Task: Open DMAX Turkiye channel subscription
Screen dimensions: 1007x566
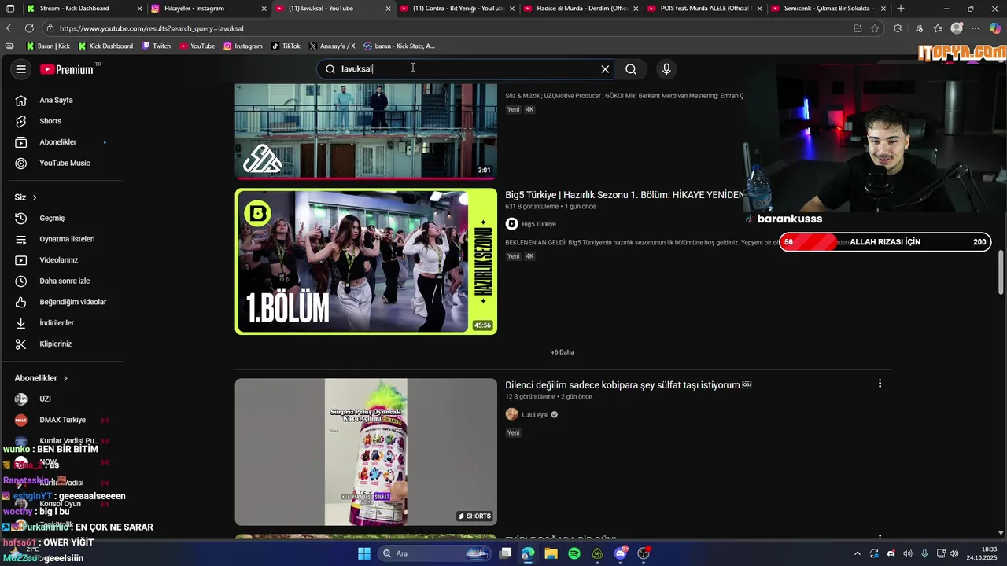Action: (x=63, y=420)
